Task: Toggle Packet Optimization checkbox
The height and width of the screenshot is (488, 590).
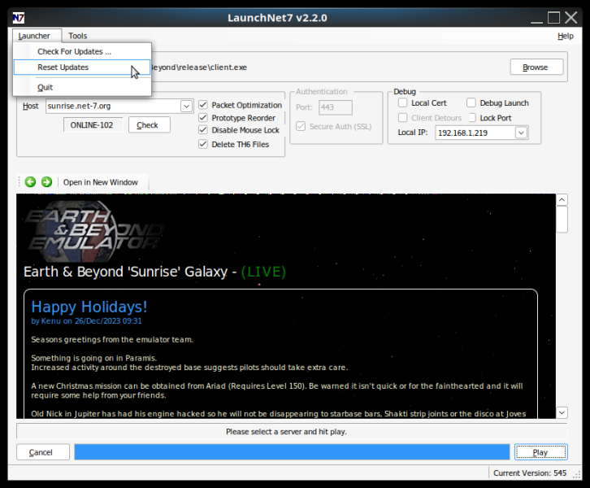Action: pyautogui.click(x=203, y=105)
